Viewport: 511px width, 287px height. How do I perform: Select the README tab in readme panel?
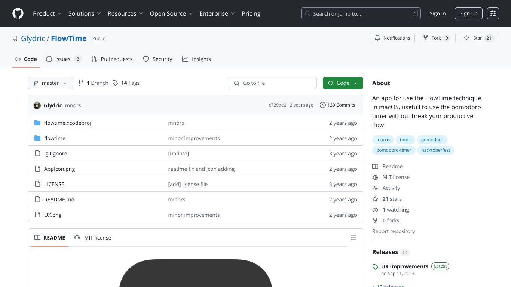click(50, 238)
